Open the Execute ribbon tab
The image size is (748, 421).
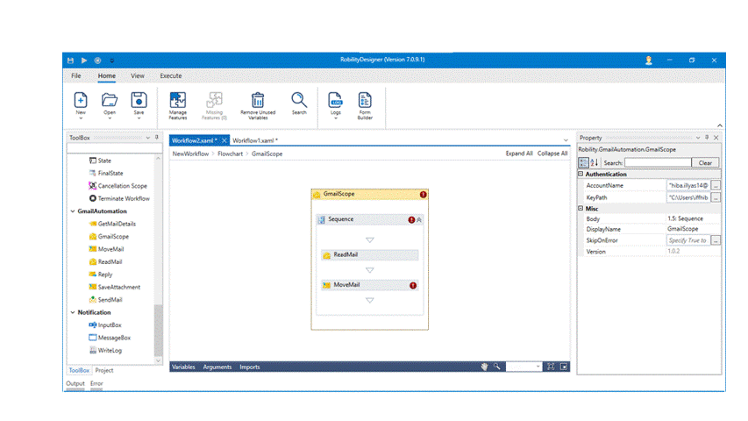pos(171,76)
